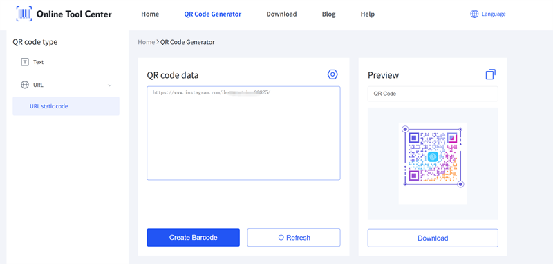Go to the Download menu item

click(x=281, y=14)
